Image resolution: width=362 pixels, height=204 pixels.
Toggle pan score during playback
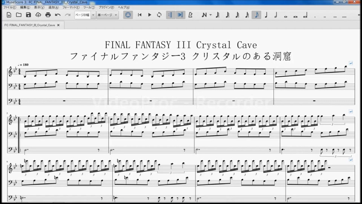[180, 15]
